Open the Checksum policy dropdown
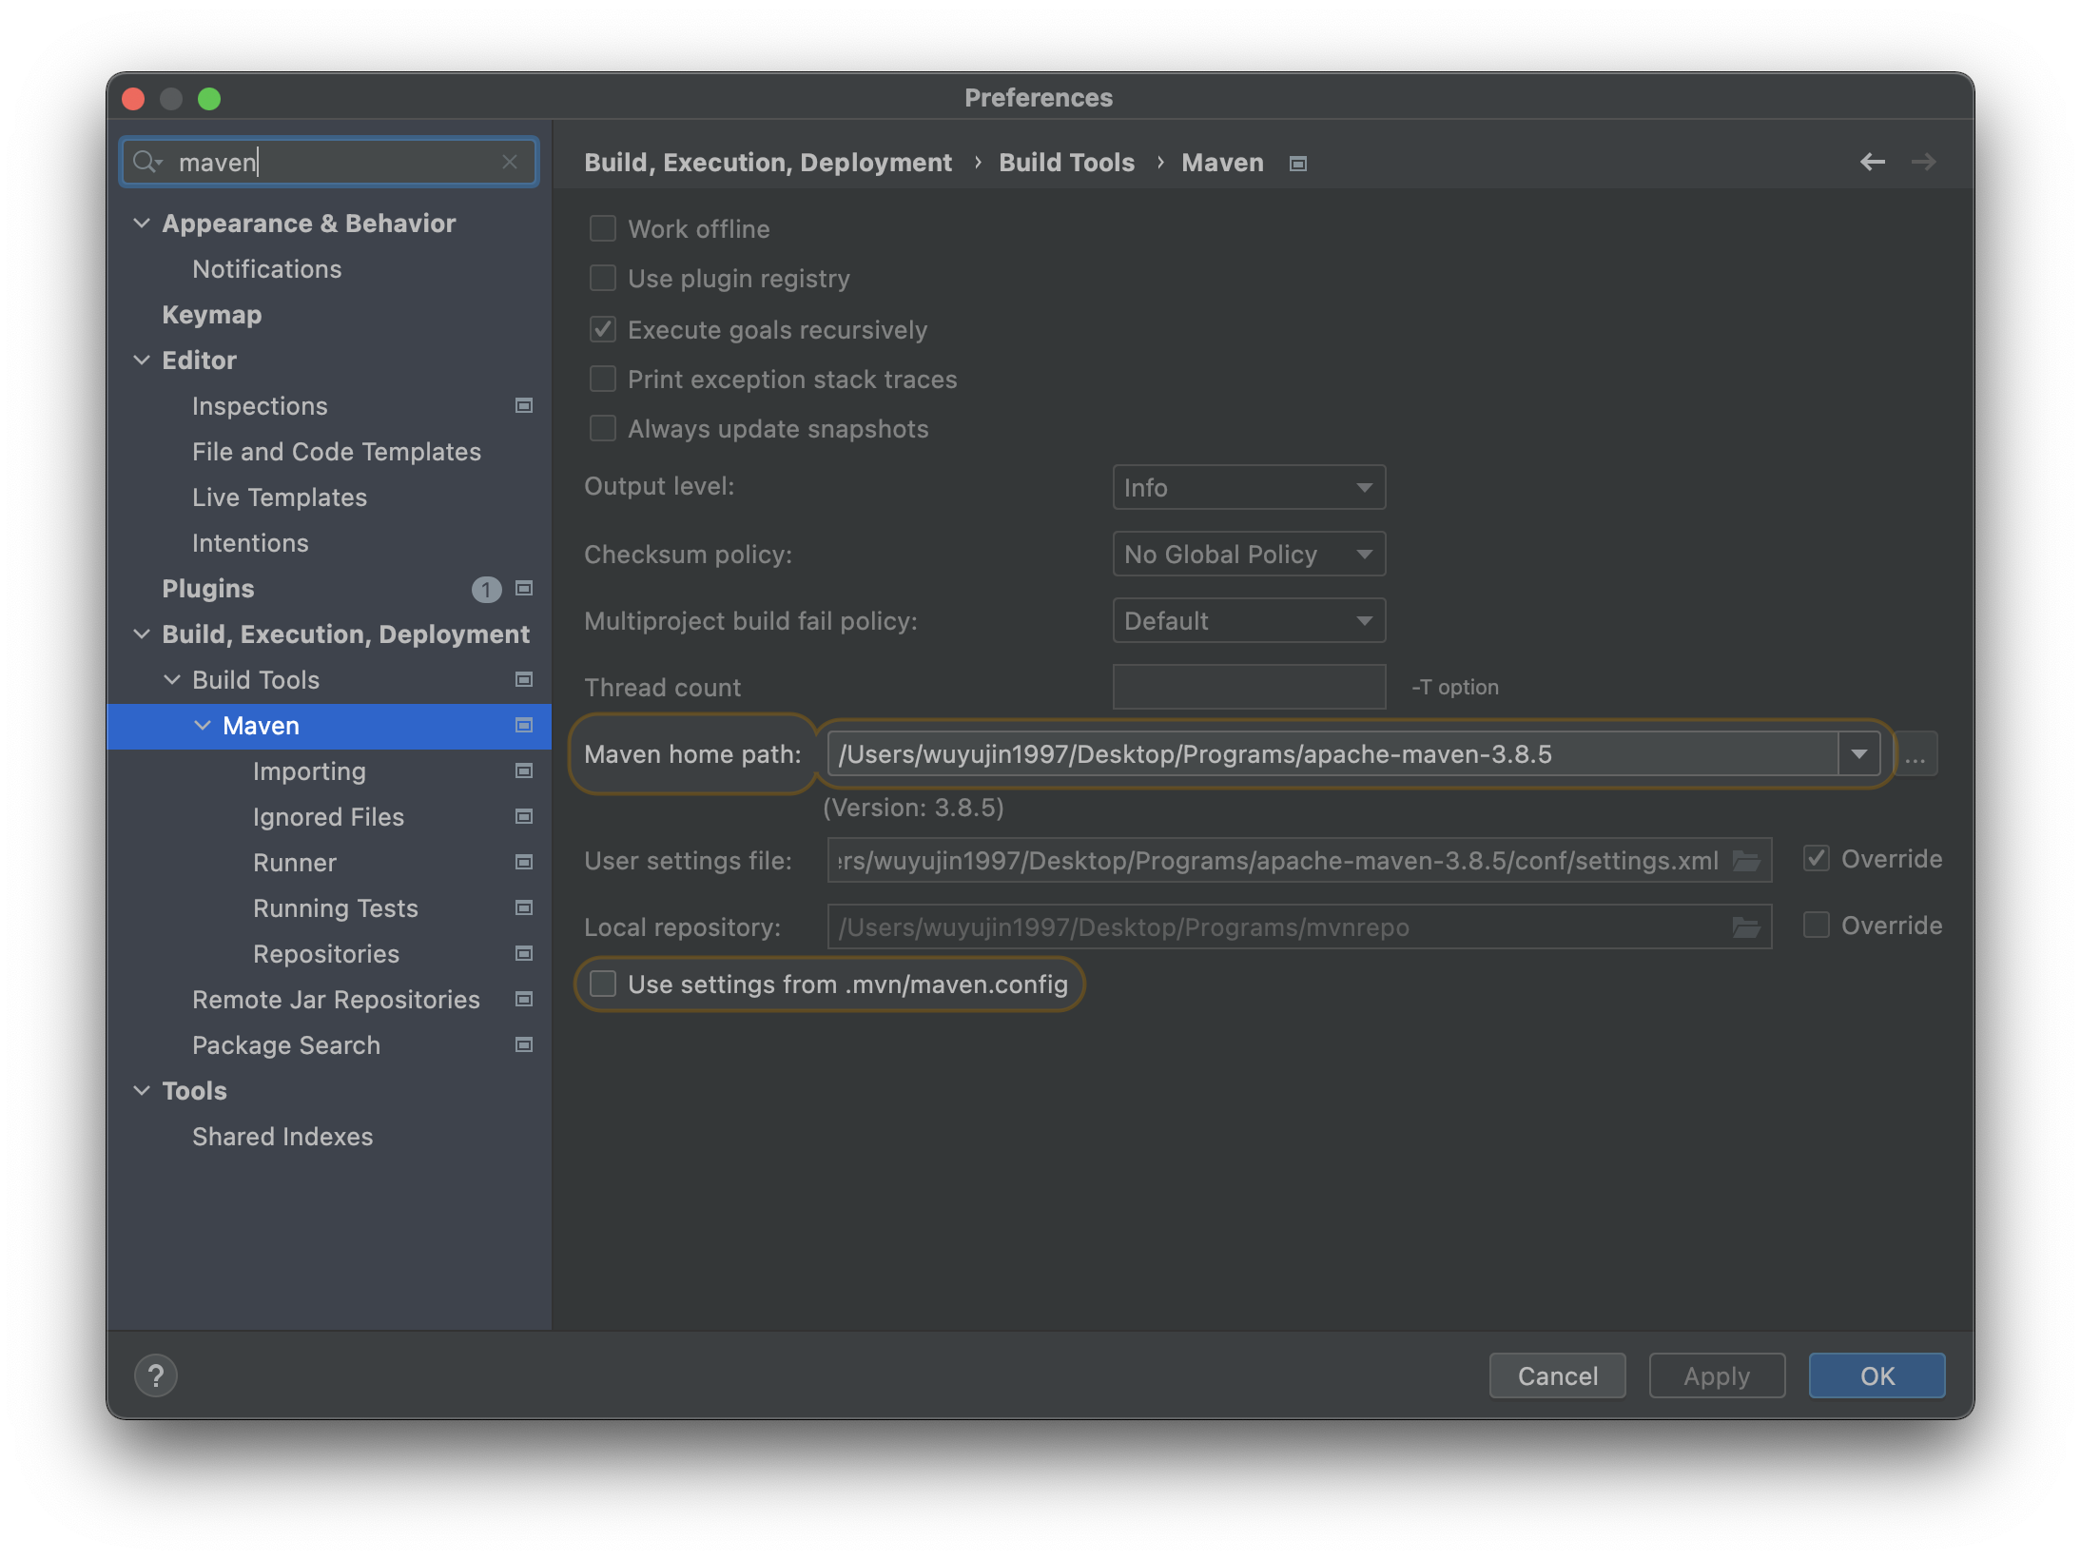Screen dimensions: 2081x1560 [1249, 555]
